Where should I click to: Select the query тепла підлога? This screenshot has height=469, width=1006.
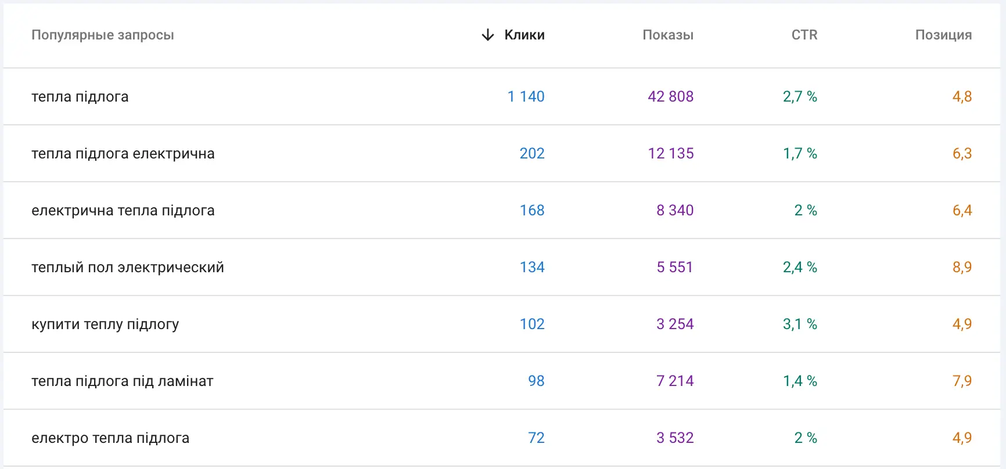tap(79, 96)
